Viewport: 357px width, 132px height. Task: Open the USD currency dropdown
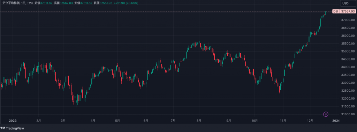coord(348,3)
